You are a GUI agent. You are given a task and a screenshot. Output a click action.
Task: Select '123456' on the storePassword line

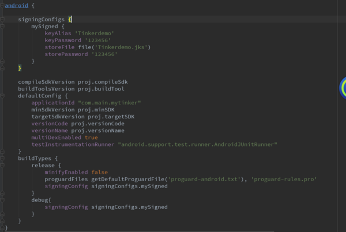click(x=104, y=54)
